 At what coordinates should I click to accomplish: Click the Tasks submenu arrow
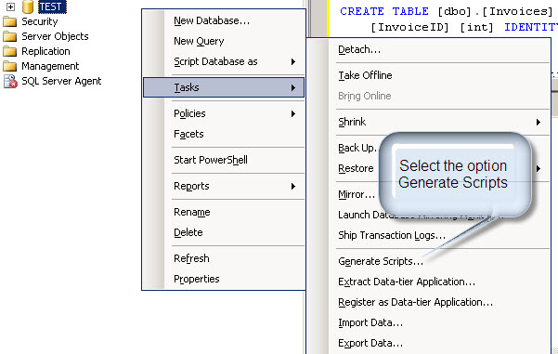(x=293, y=87)
